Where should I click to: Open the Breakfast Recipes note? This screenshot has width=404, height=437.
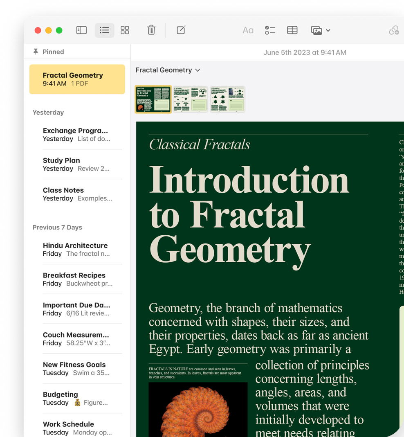click(x=77, y=279)
